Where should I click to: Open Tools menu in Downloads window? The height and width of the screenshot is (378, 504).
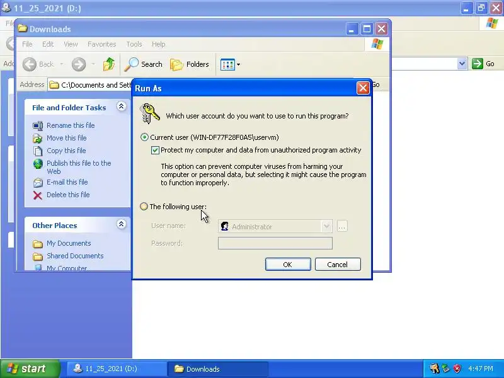pyautogui.click(x=134, y=44)
